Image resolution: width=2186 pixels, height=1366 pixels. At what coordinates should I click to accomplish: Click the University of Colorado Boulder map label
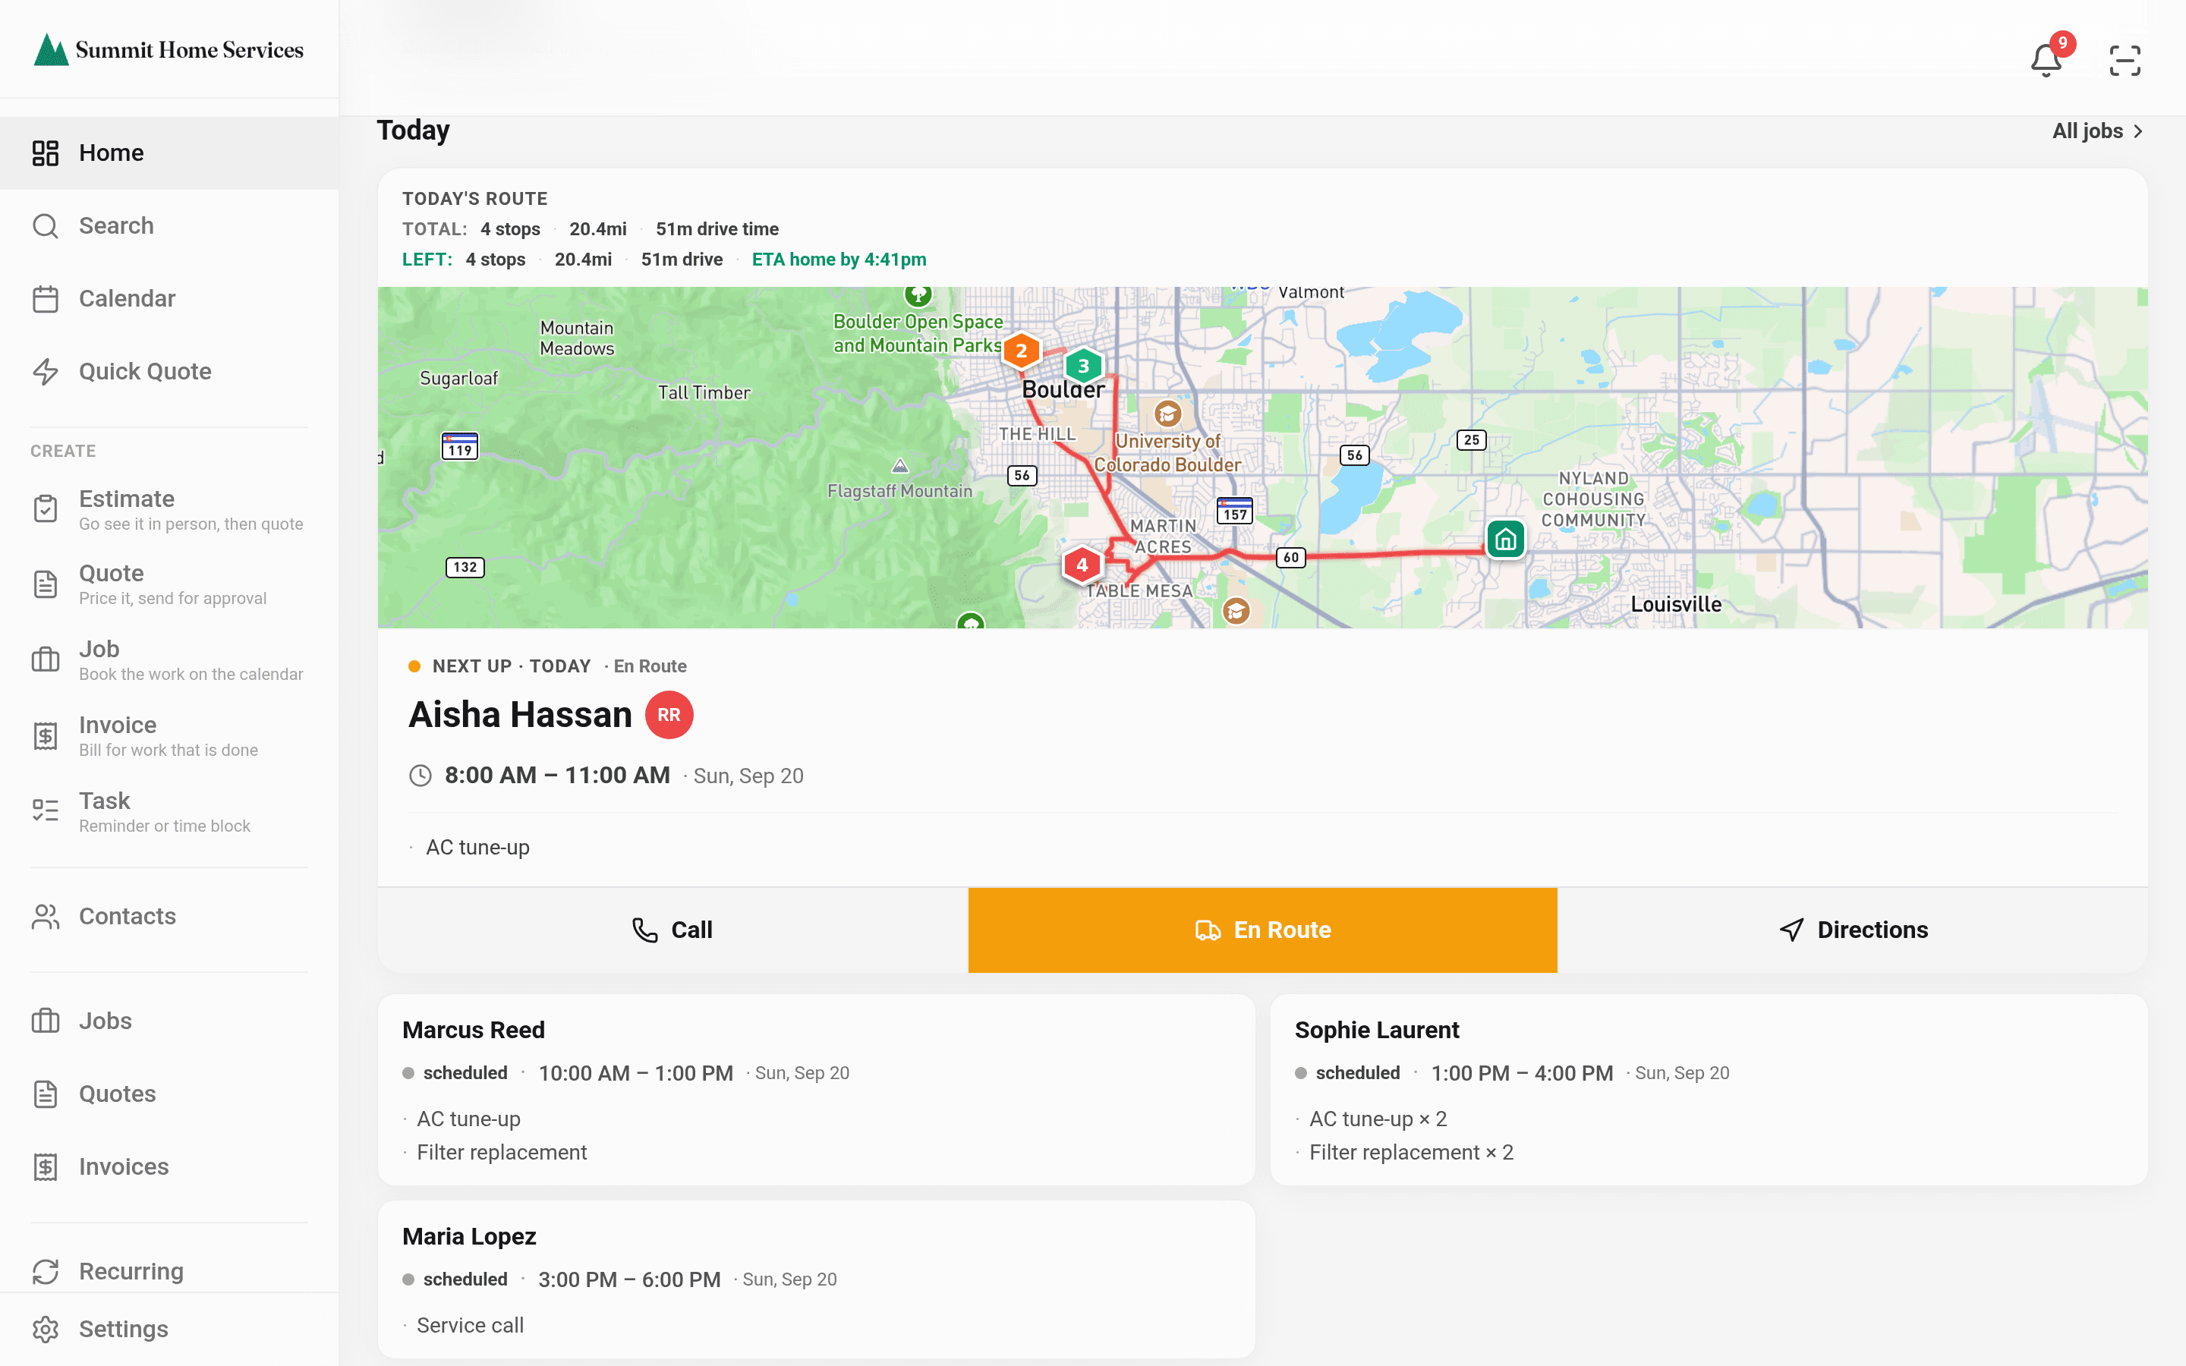(x=1167, y=452)
